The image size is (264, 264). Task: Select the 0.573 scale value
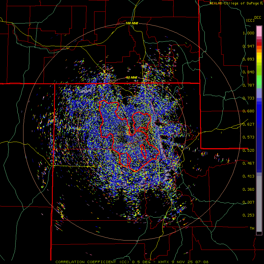click(248, 137)
